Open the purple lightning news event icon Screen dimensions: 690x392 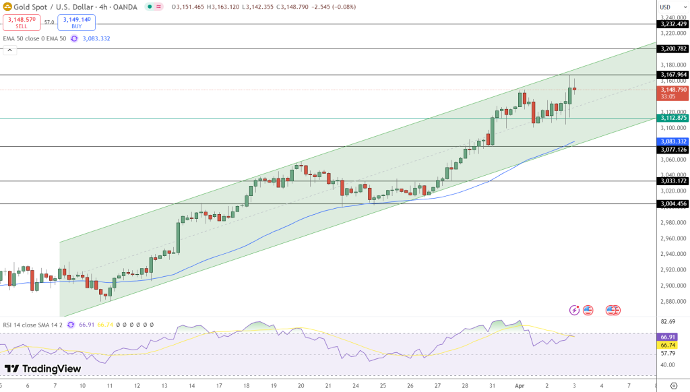(574, 311)
